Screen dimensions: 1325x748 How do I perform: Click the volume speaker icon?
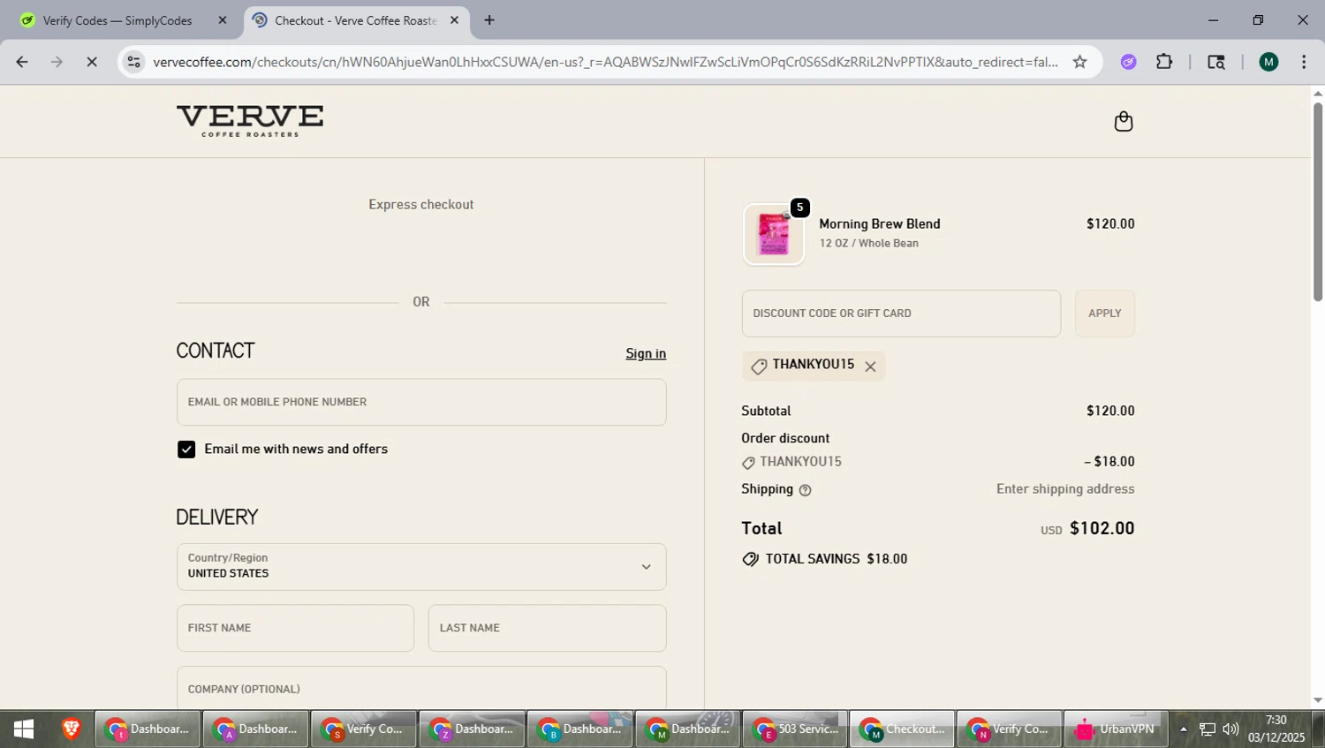pos(1230,729)
